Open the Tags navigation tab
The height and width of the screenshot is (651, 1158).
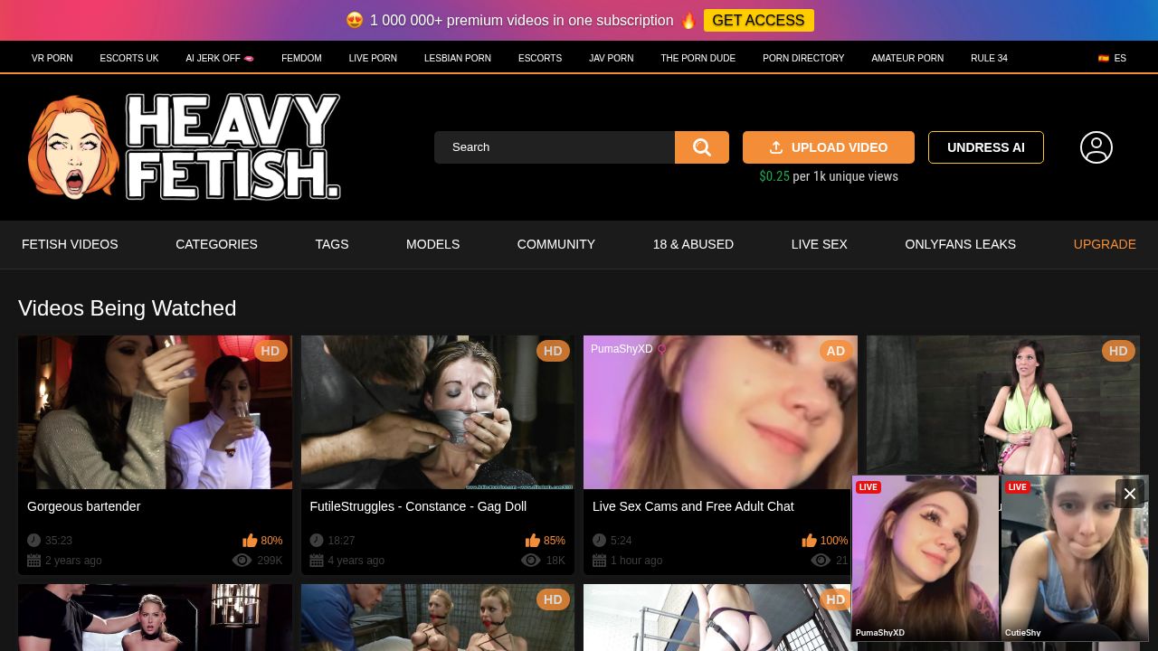[331, 244]
